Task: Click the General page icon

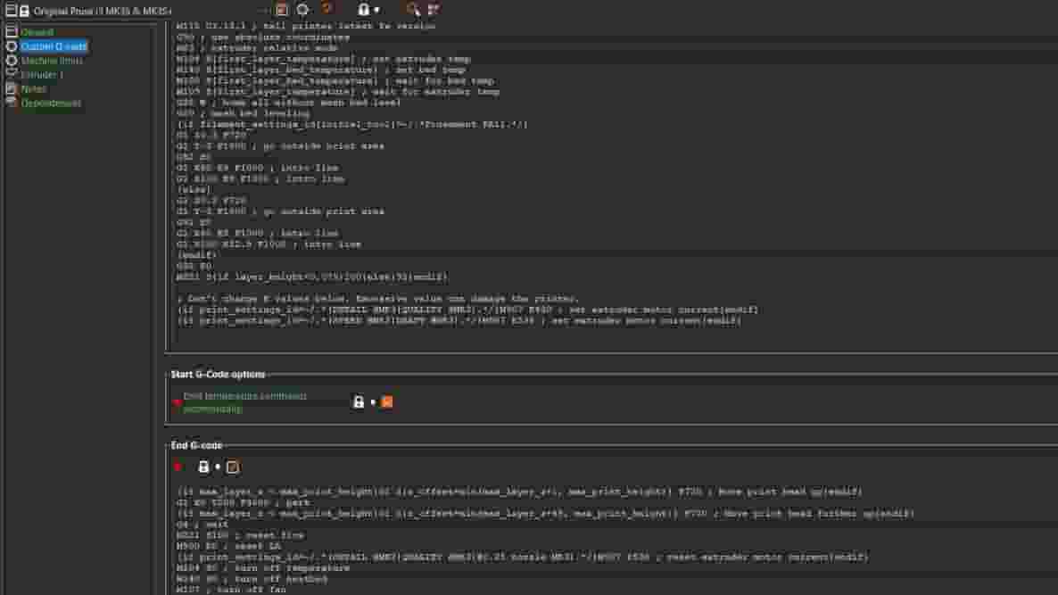Action: pos(12,32)
